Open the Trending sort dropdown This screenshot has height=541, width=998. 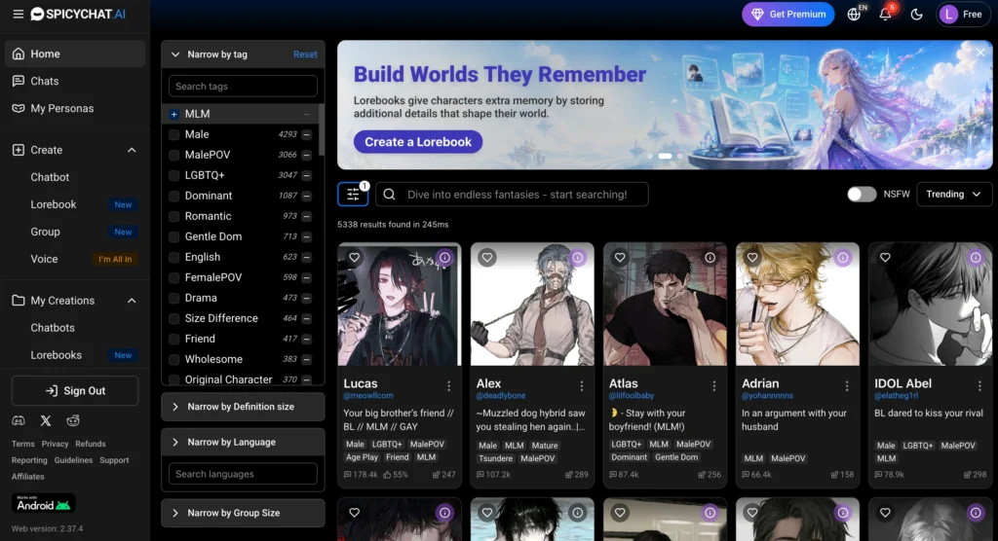[x=953, y=195]
